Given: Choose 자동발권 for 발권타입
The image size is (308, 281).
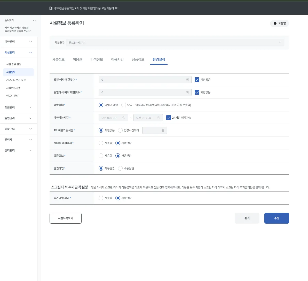Looking at the screenshot, I should [101, 168].
